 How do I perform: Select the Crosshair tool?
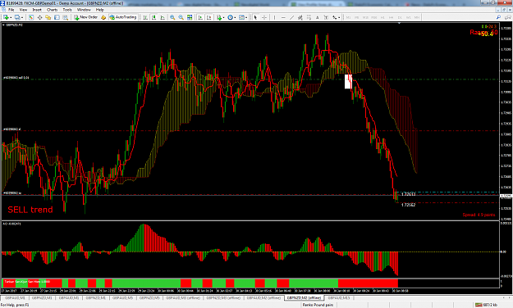[264, 17]
